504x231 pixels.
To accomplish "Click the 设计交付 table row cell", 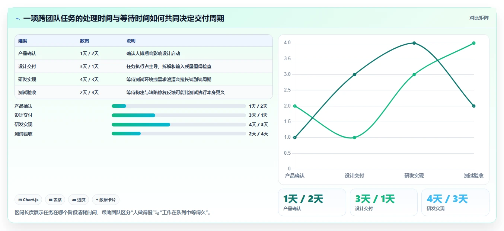I will tap(27, 67).
